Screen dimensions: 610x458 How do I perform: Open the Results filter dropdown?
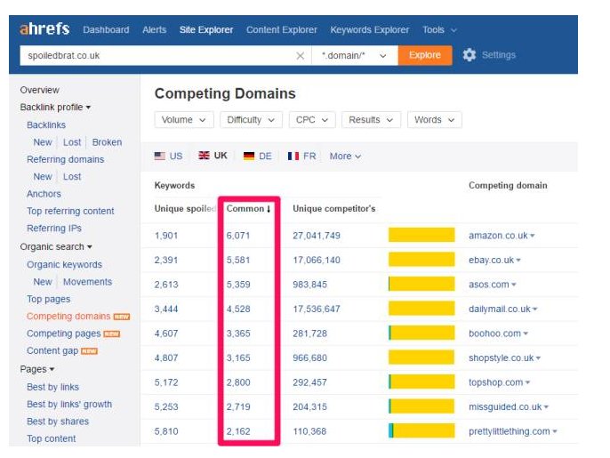[371, 120]
